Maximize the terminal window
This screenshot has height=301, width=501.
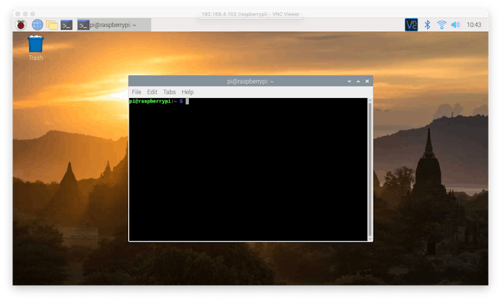click(x=358, y=81)
